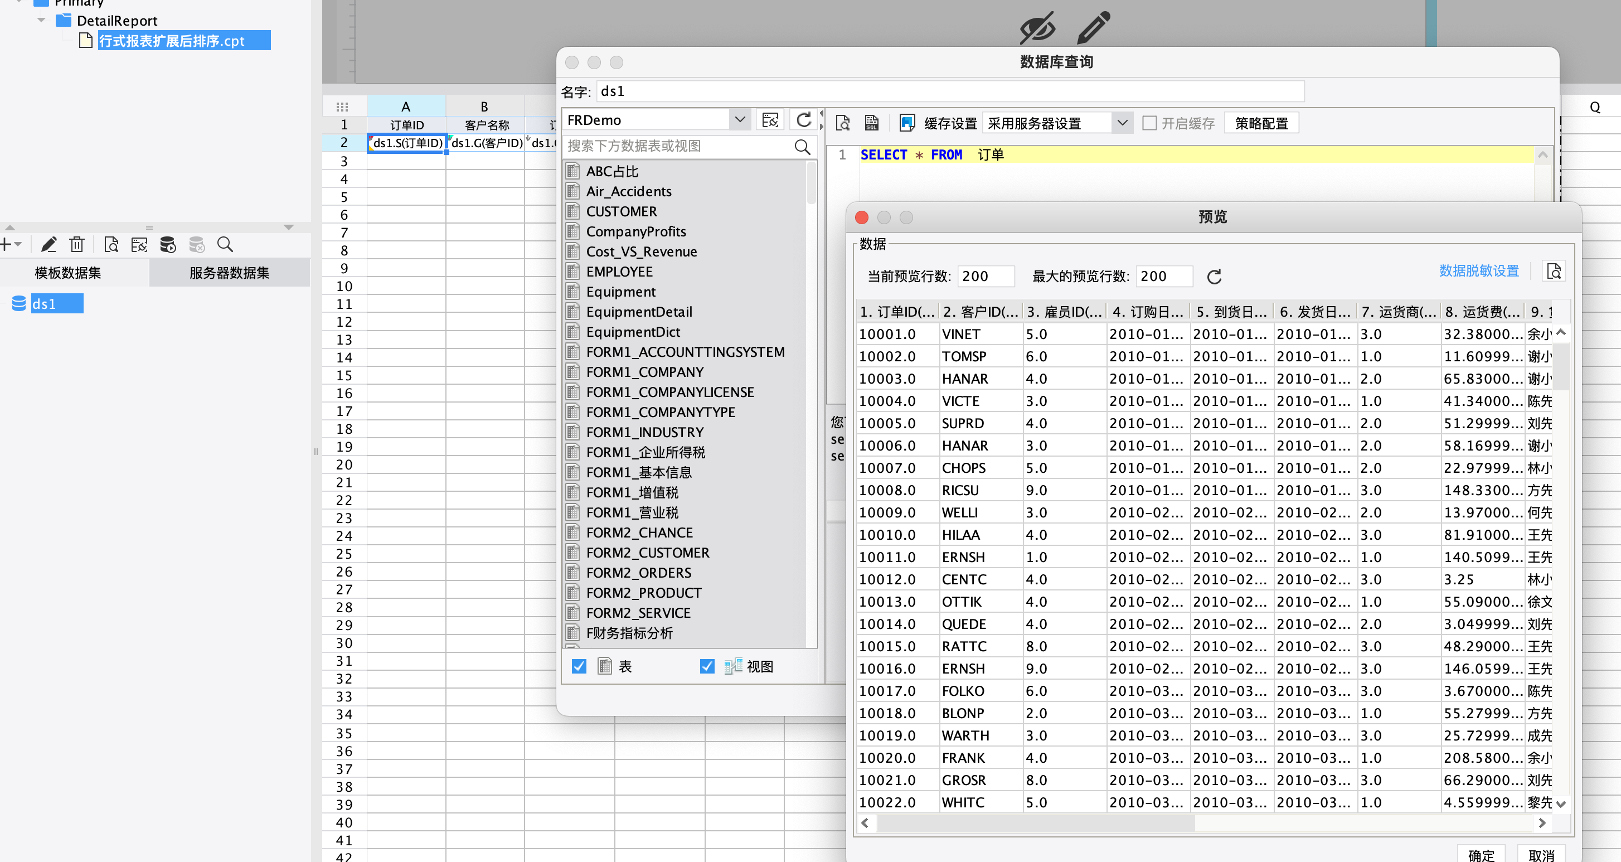Switch to 服务器数据集 tab
Viewport: 1621px width, 862px height.
pyautogui.click(x=229, y=273)
